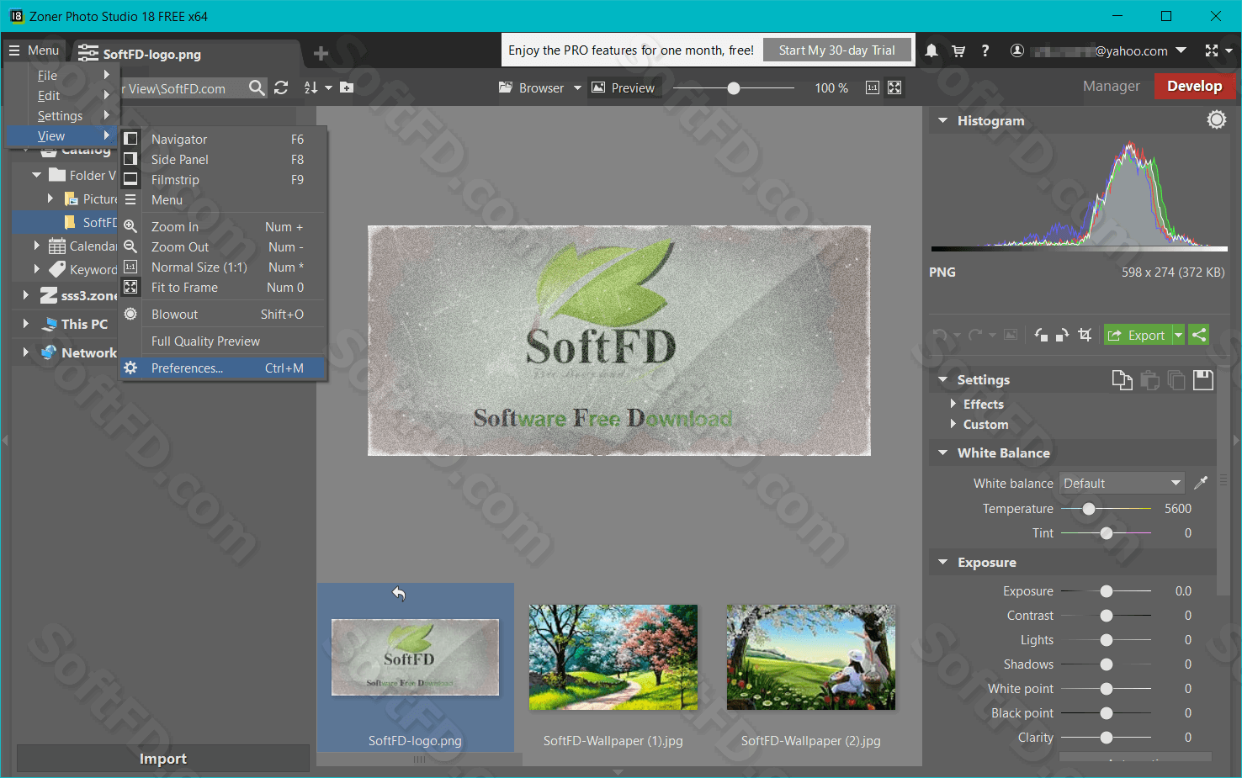Switch to Develop module

[1194, 86]
